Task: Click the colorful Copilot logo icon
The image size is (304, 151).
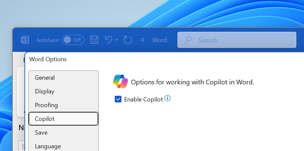Action: (120, 81)
